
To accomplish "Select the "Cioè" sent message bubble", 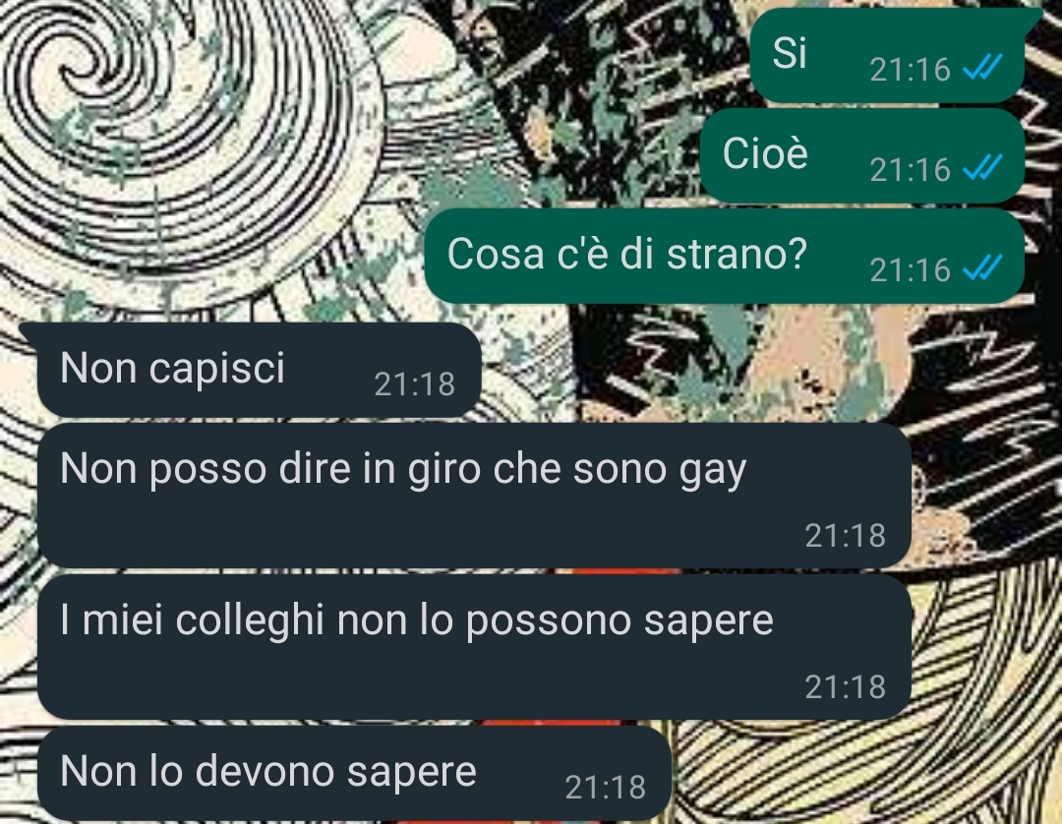I will [861, 155].
